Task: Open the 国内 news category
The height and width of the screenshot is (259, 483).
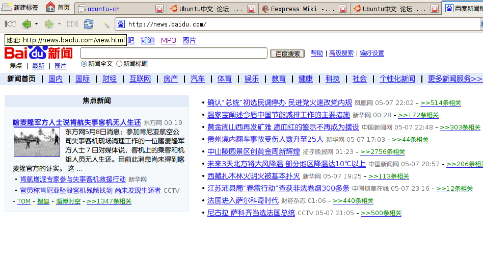Action: 56,79
